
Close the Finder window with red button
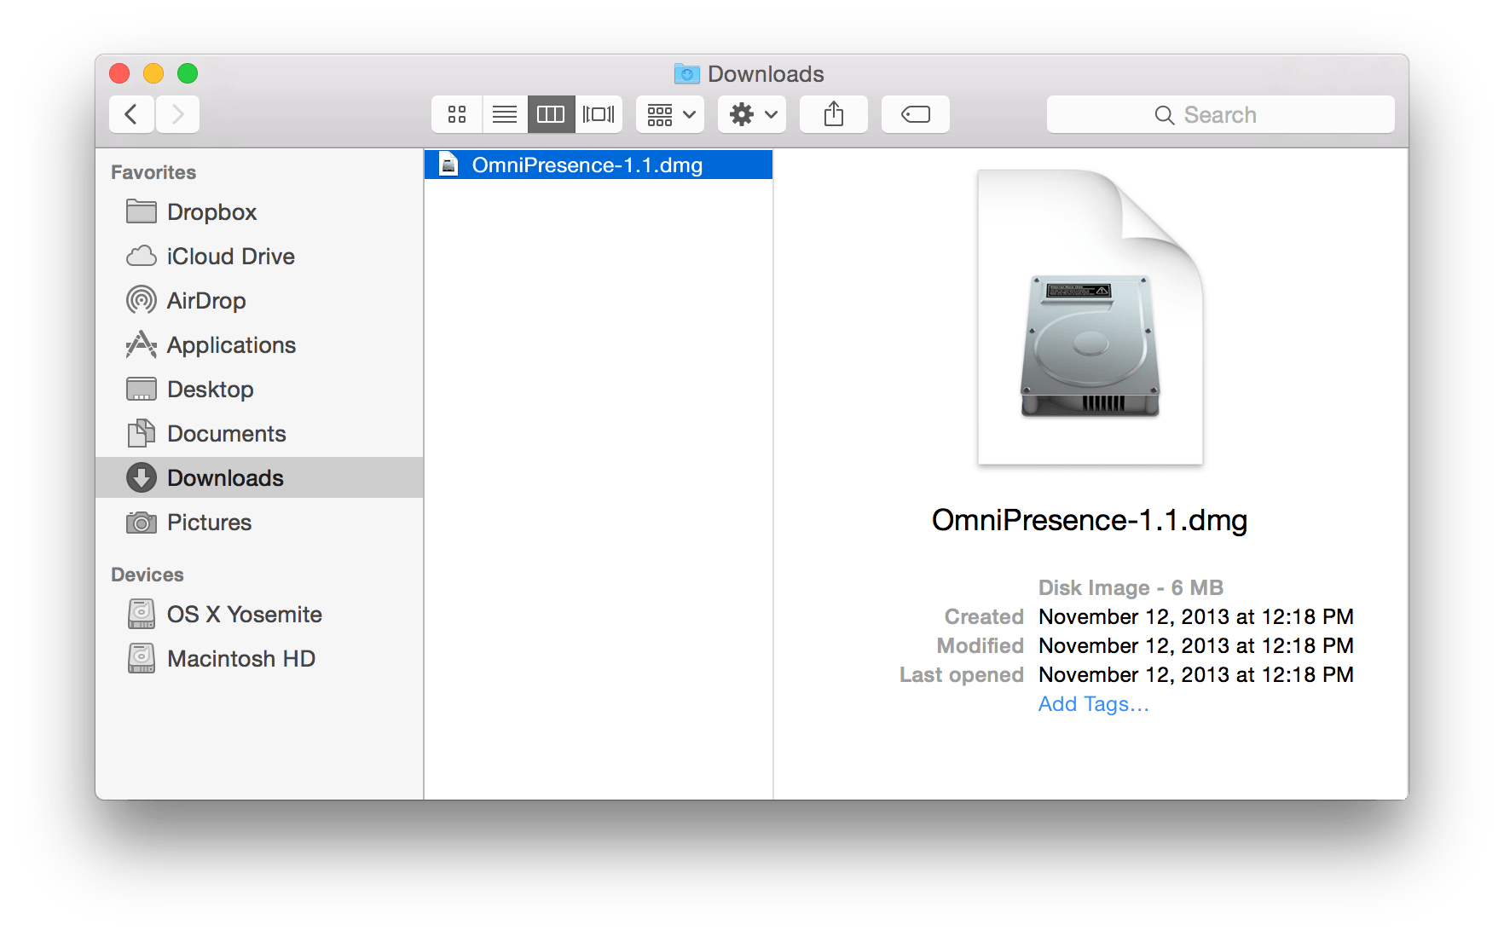(119, 74)
